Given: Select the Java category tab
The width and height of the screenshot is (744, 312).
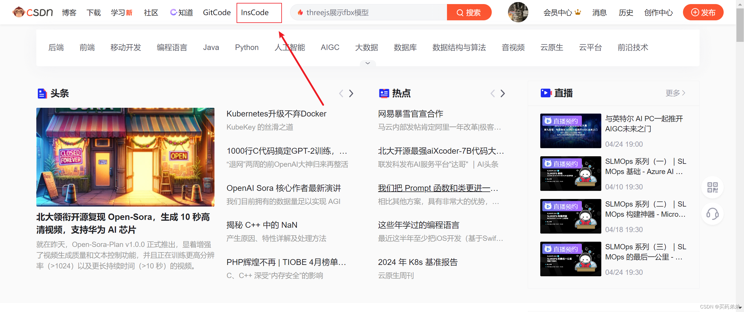Looking at the screenshot, I should point(211,47).
